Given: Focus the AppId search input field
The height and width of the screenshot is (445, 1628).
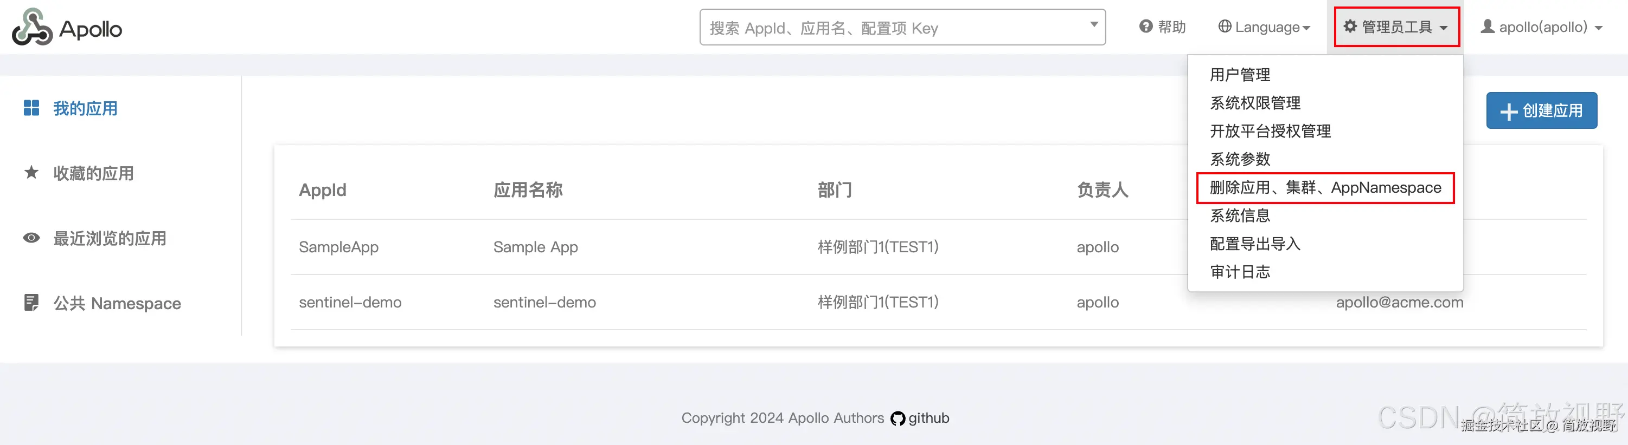Looking at the screenshot, I should click(891, 28).
